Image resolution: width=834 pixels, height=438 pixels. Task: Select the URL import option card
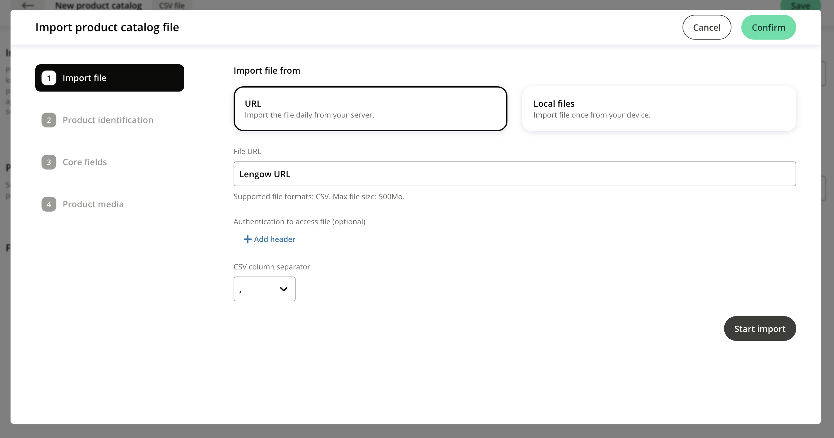370,109
